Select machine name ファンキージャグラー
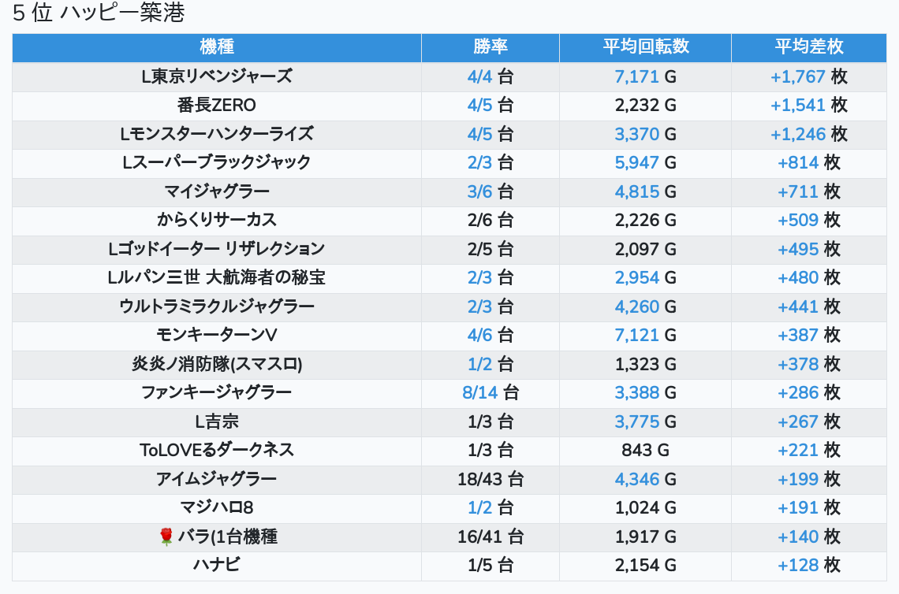899x594 pixels. [217, 393]
